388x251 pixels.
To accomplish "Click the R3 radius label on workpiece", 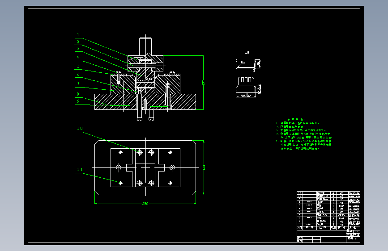I will coord(243,62).
